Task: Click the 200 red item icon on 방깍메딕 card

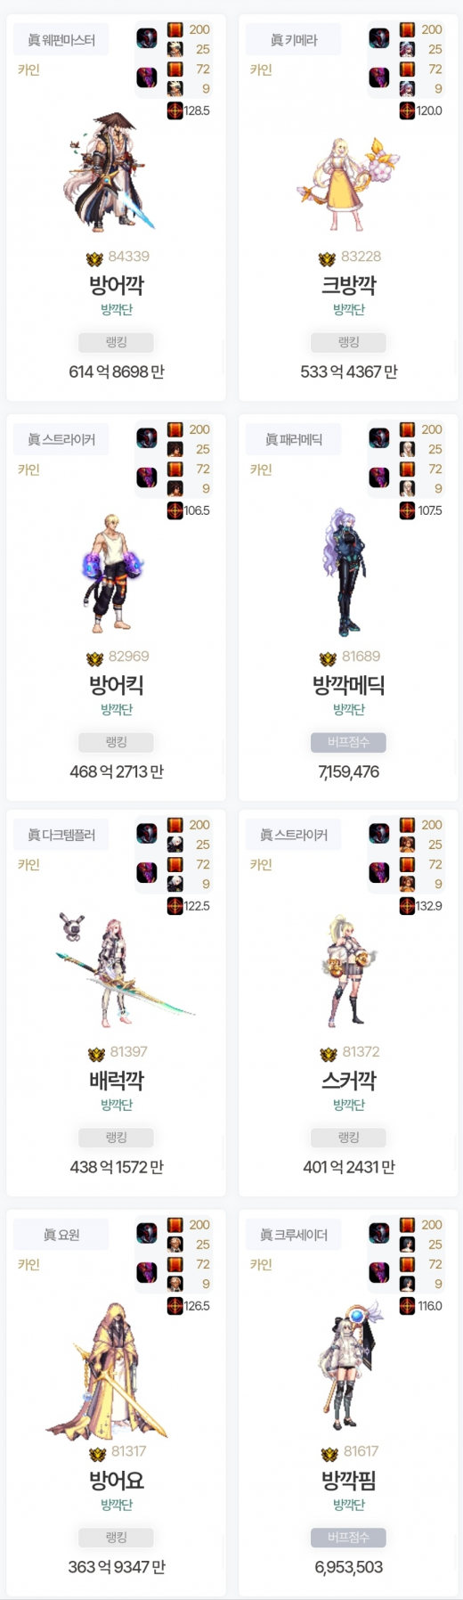Action: point(407,429)
